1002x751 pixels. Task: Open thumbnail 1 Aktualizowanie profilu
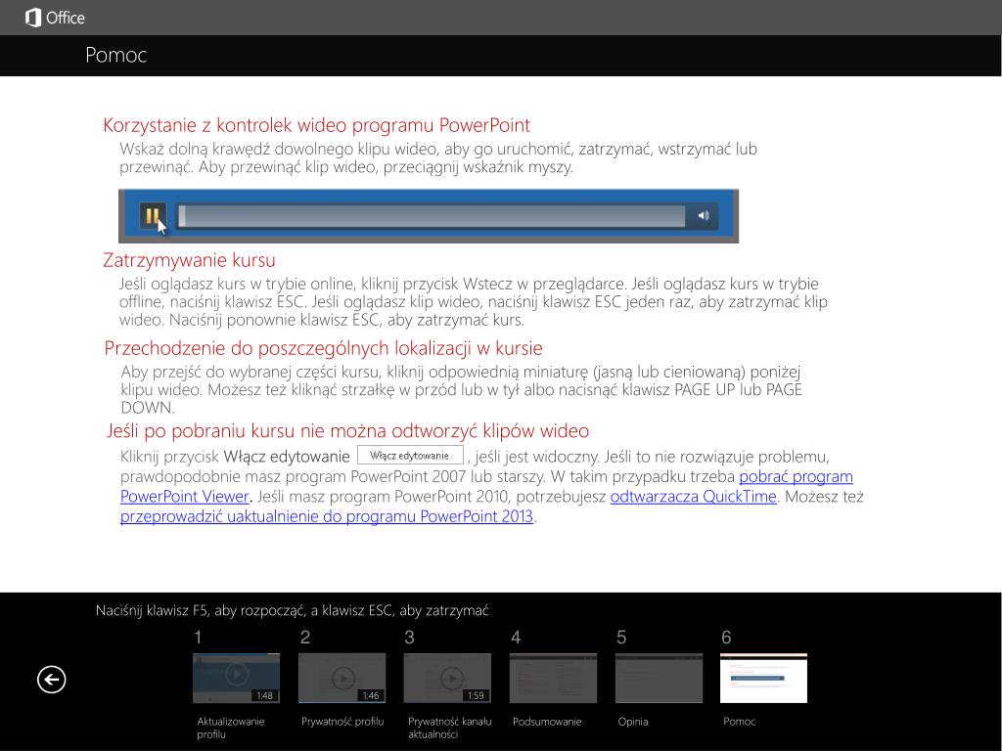tap(236, 679)
